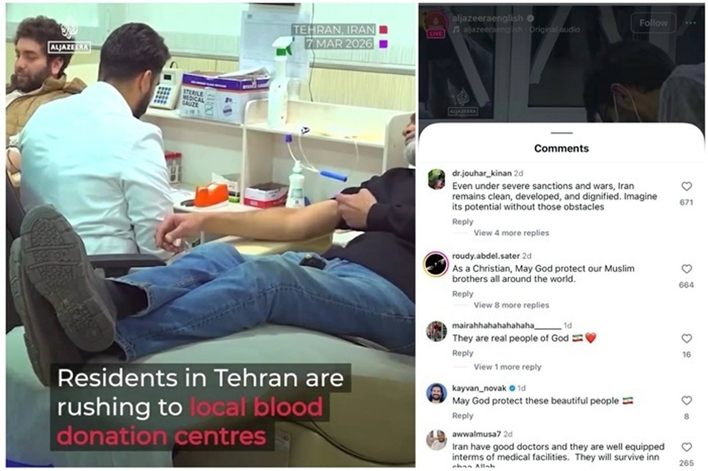
Task: Open the three-dot more options menu
Action: (690, 22)
